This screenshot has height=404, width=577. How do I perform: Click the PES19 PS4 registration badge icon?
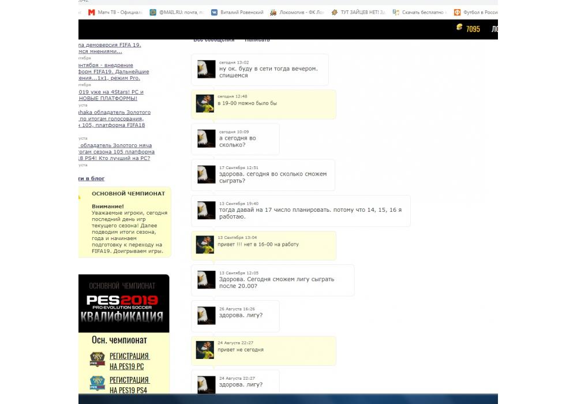pos(98,384)
